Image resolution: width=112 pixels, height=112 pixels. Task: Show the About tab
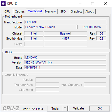[x=89, y=11]
